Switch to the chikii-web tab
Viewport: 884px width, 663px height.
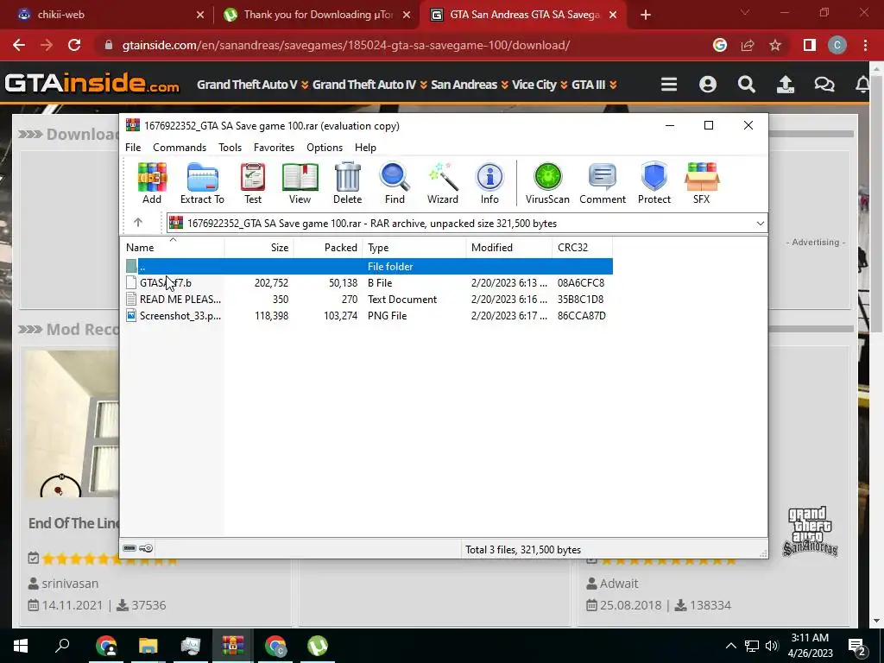coord(107,15)
